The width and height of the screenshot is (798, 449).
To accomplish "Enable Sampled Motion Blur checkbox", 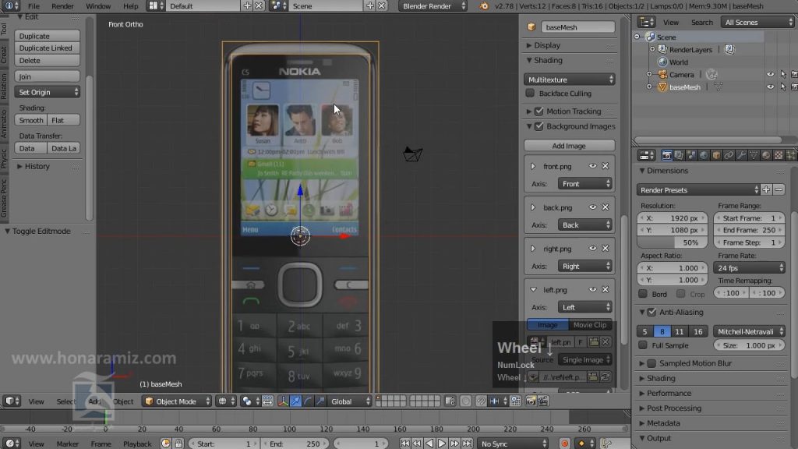I will pyautogui.click(x=652, y=363).
